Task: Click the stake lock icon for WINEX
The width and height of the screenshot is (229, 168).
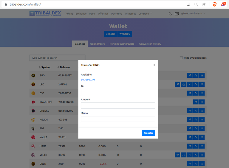Action: (184, 155)
